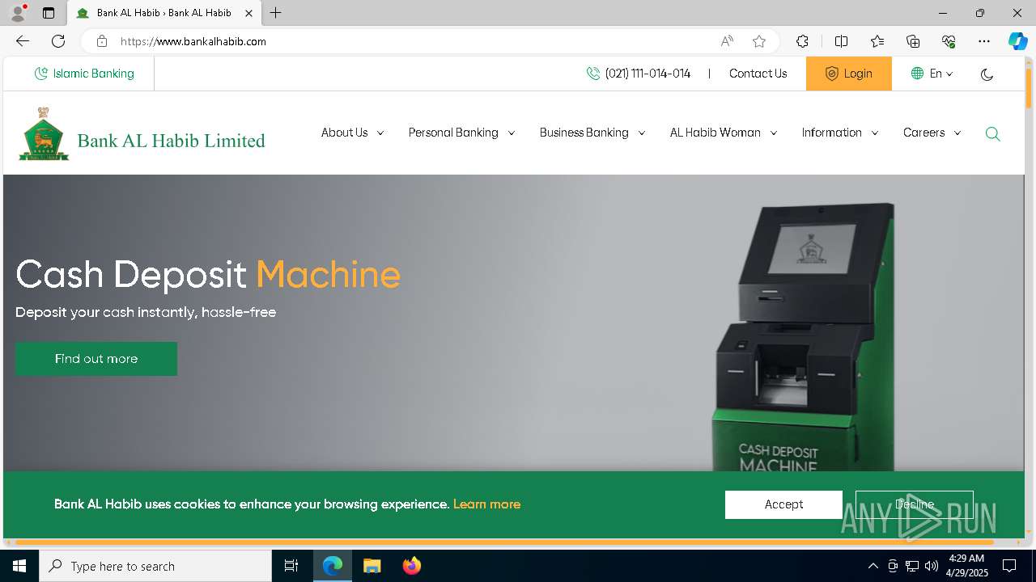This screenshot has height=582, width=1036.
Task: Decline cookies button
Action: point(915,504)
